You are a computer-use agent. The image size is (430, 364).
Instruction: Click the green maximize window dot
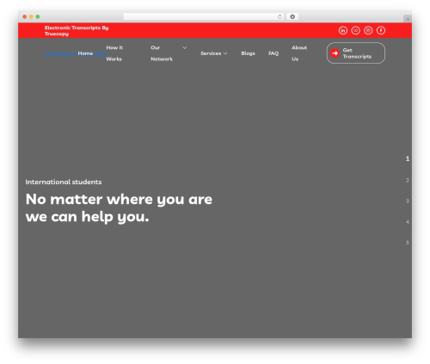[38, 16]
